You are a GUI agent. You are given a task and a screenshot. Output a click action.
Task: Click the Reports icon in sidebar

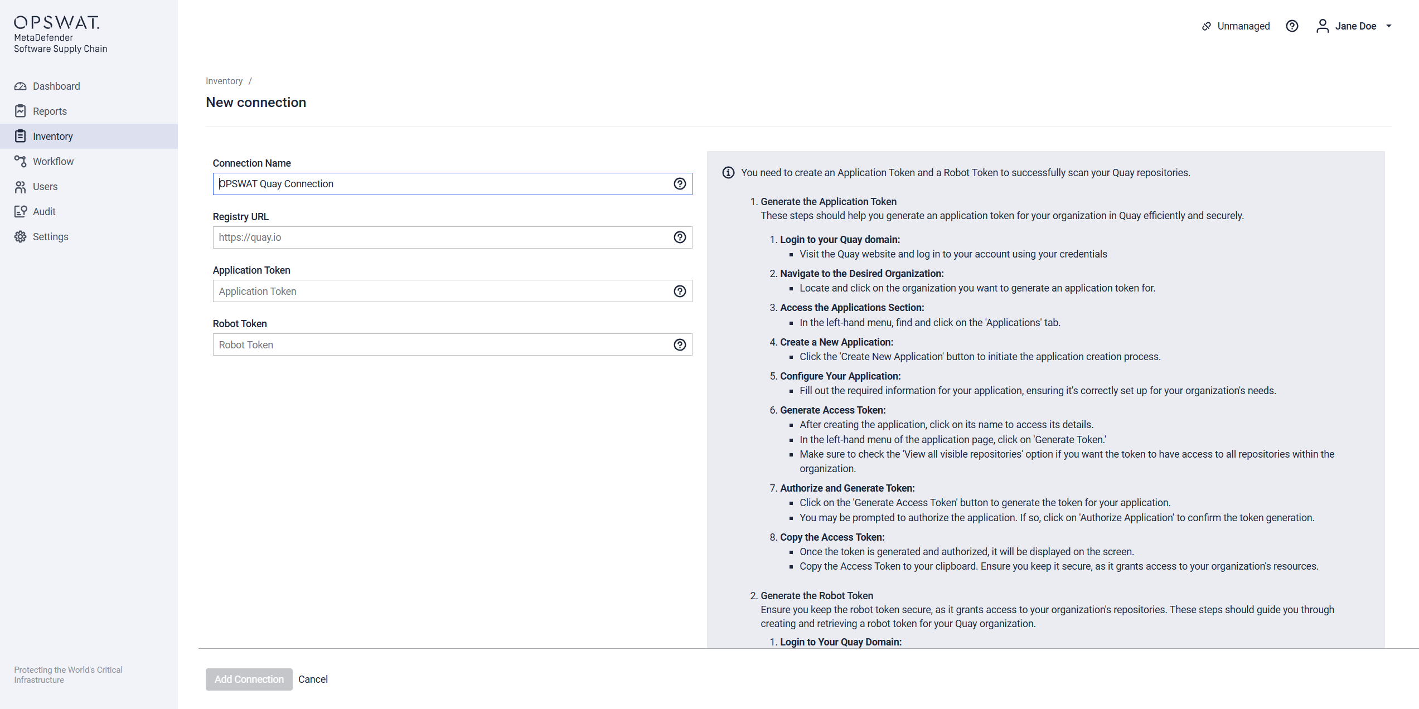(21, 111)
